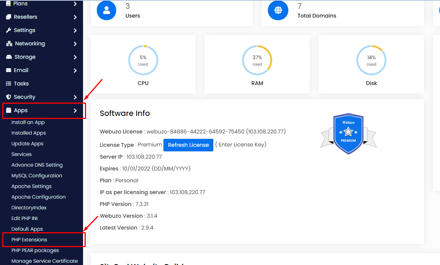440x265 pixels.
Task: Expand the Security menu chevron
Action: (x=75, y=97)
